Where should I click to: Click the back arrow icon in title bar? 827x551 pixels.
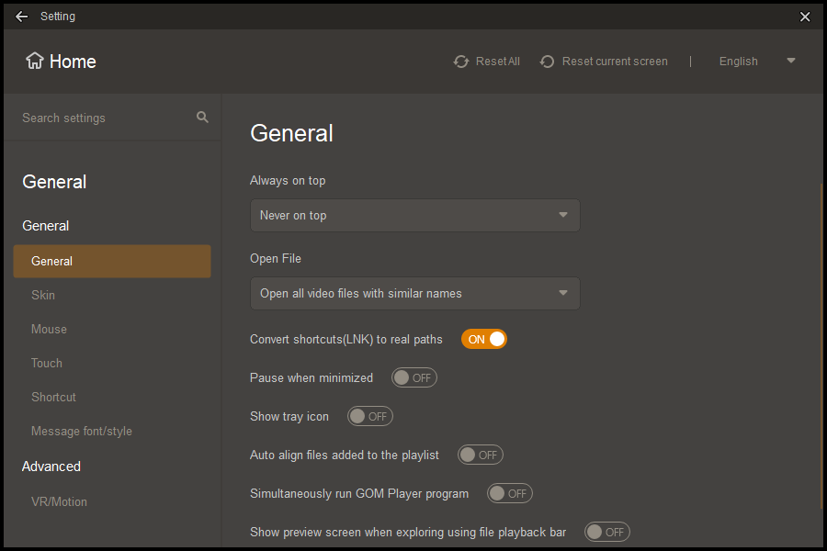pos(21,17)
